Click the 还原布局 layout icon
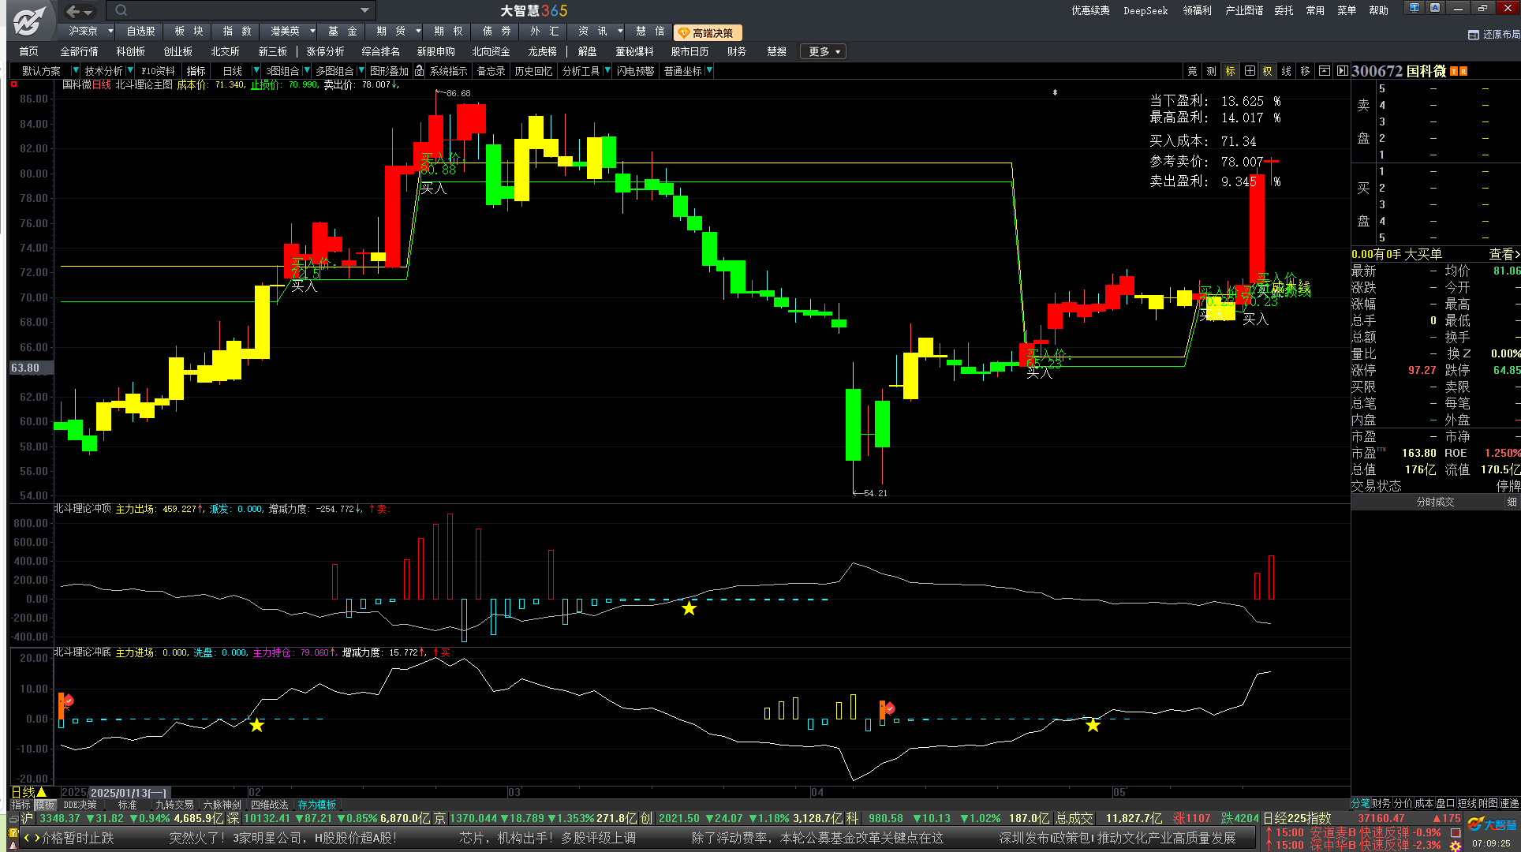This screenshot has height=852, width=1521. 1473,35
